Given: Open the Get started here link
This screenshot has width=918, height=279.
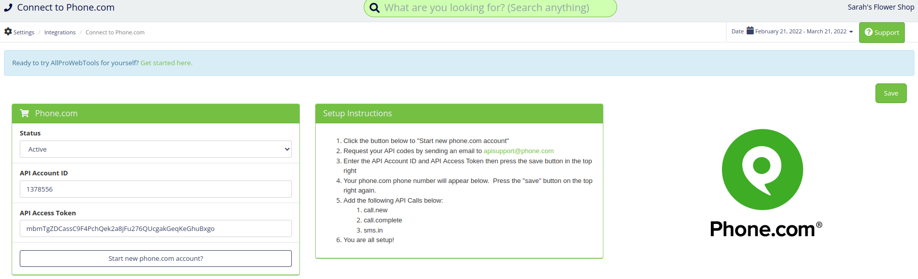Looking at the screenshot, I should click(x=166, y=63).
